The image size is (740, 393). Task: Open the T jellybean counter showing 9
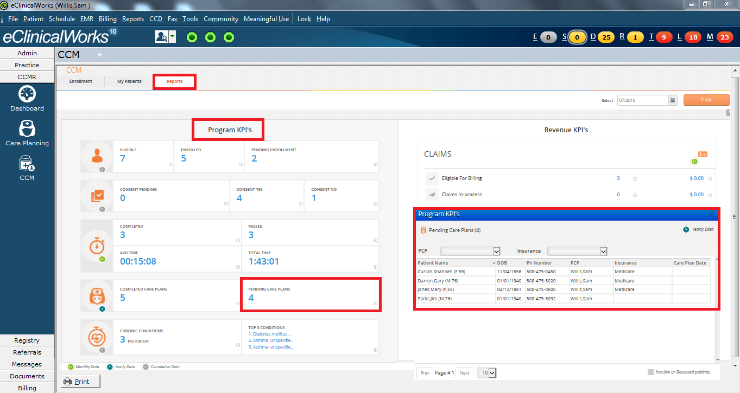(x=663, y=37)
